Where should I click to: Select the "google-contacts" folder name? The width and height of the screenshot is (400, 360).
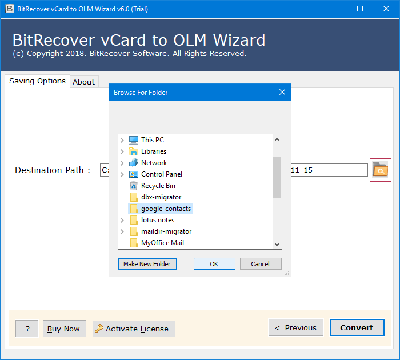point(166,209)
